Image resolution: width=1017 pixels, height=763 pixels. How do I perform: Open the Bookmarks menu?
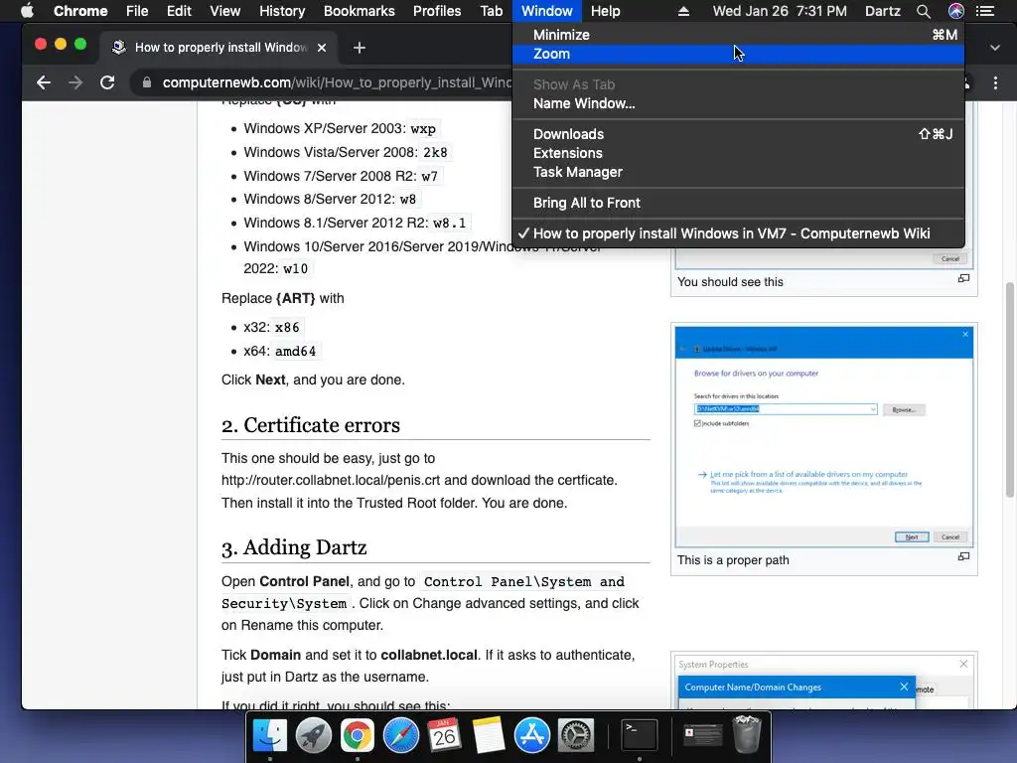tap(360, 11)
